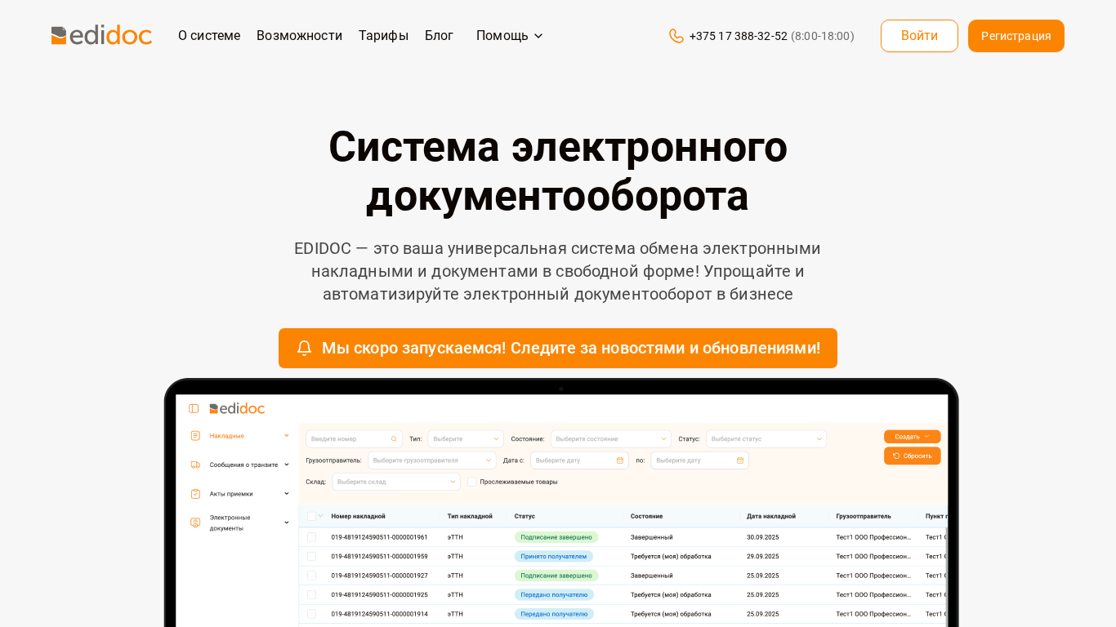
Task: Click invoice number 019-4819124590511-0000001961
Action: coord(379,537)
